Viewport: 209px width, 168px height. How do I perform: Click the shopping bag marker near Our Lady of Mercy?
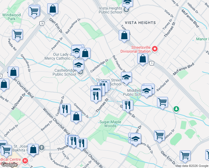click(x=85, y=53)
